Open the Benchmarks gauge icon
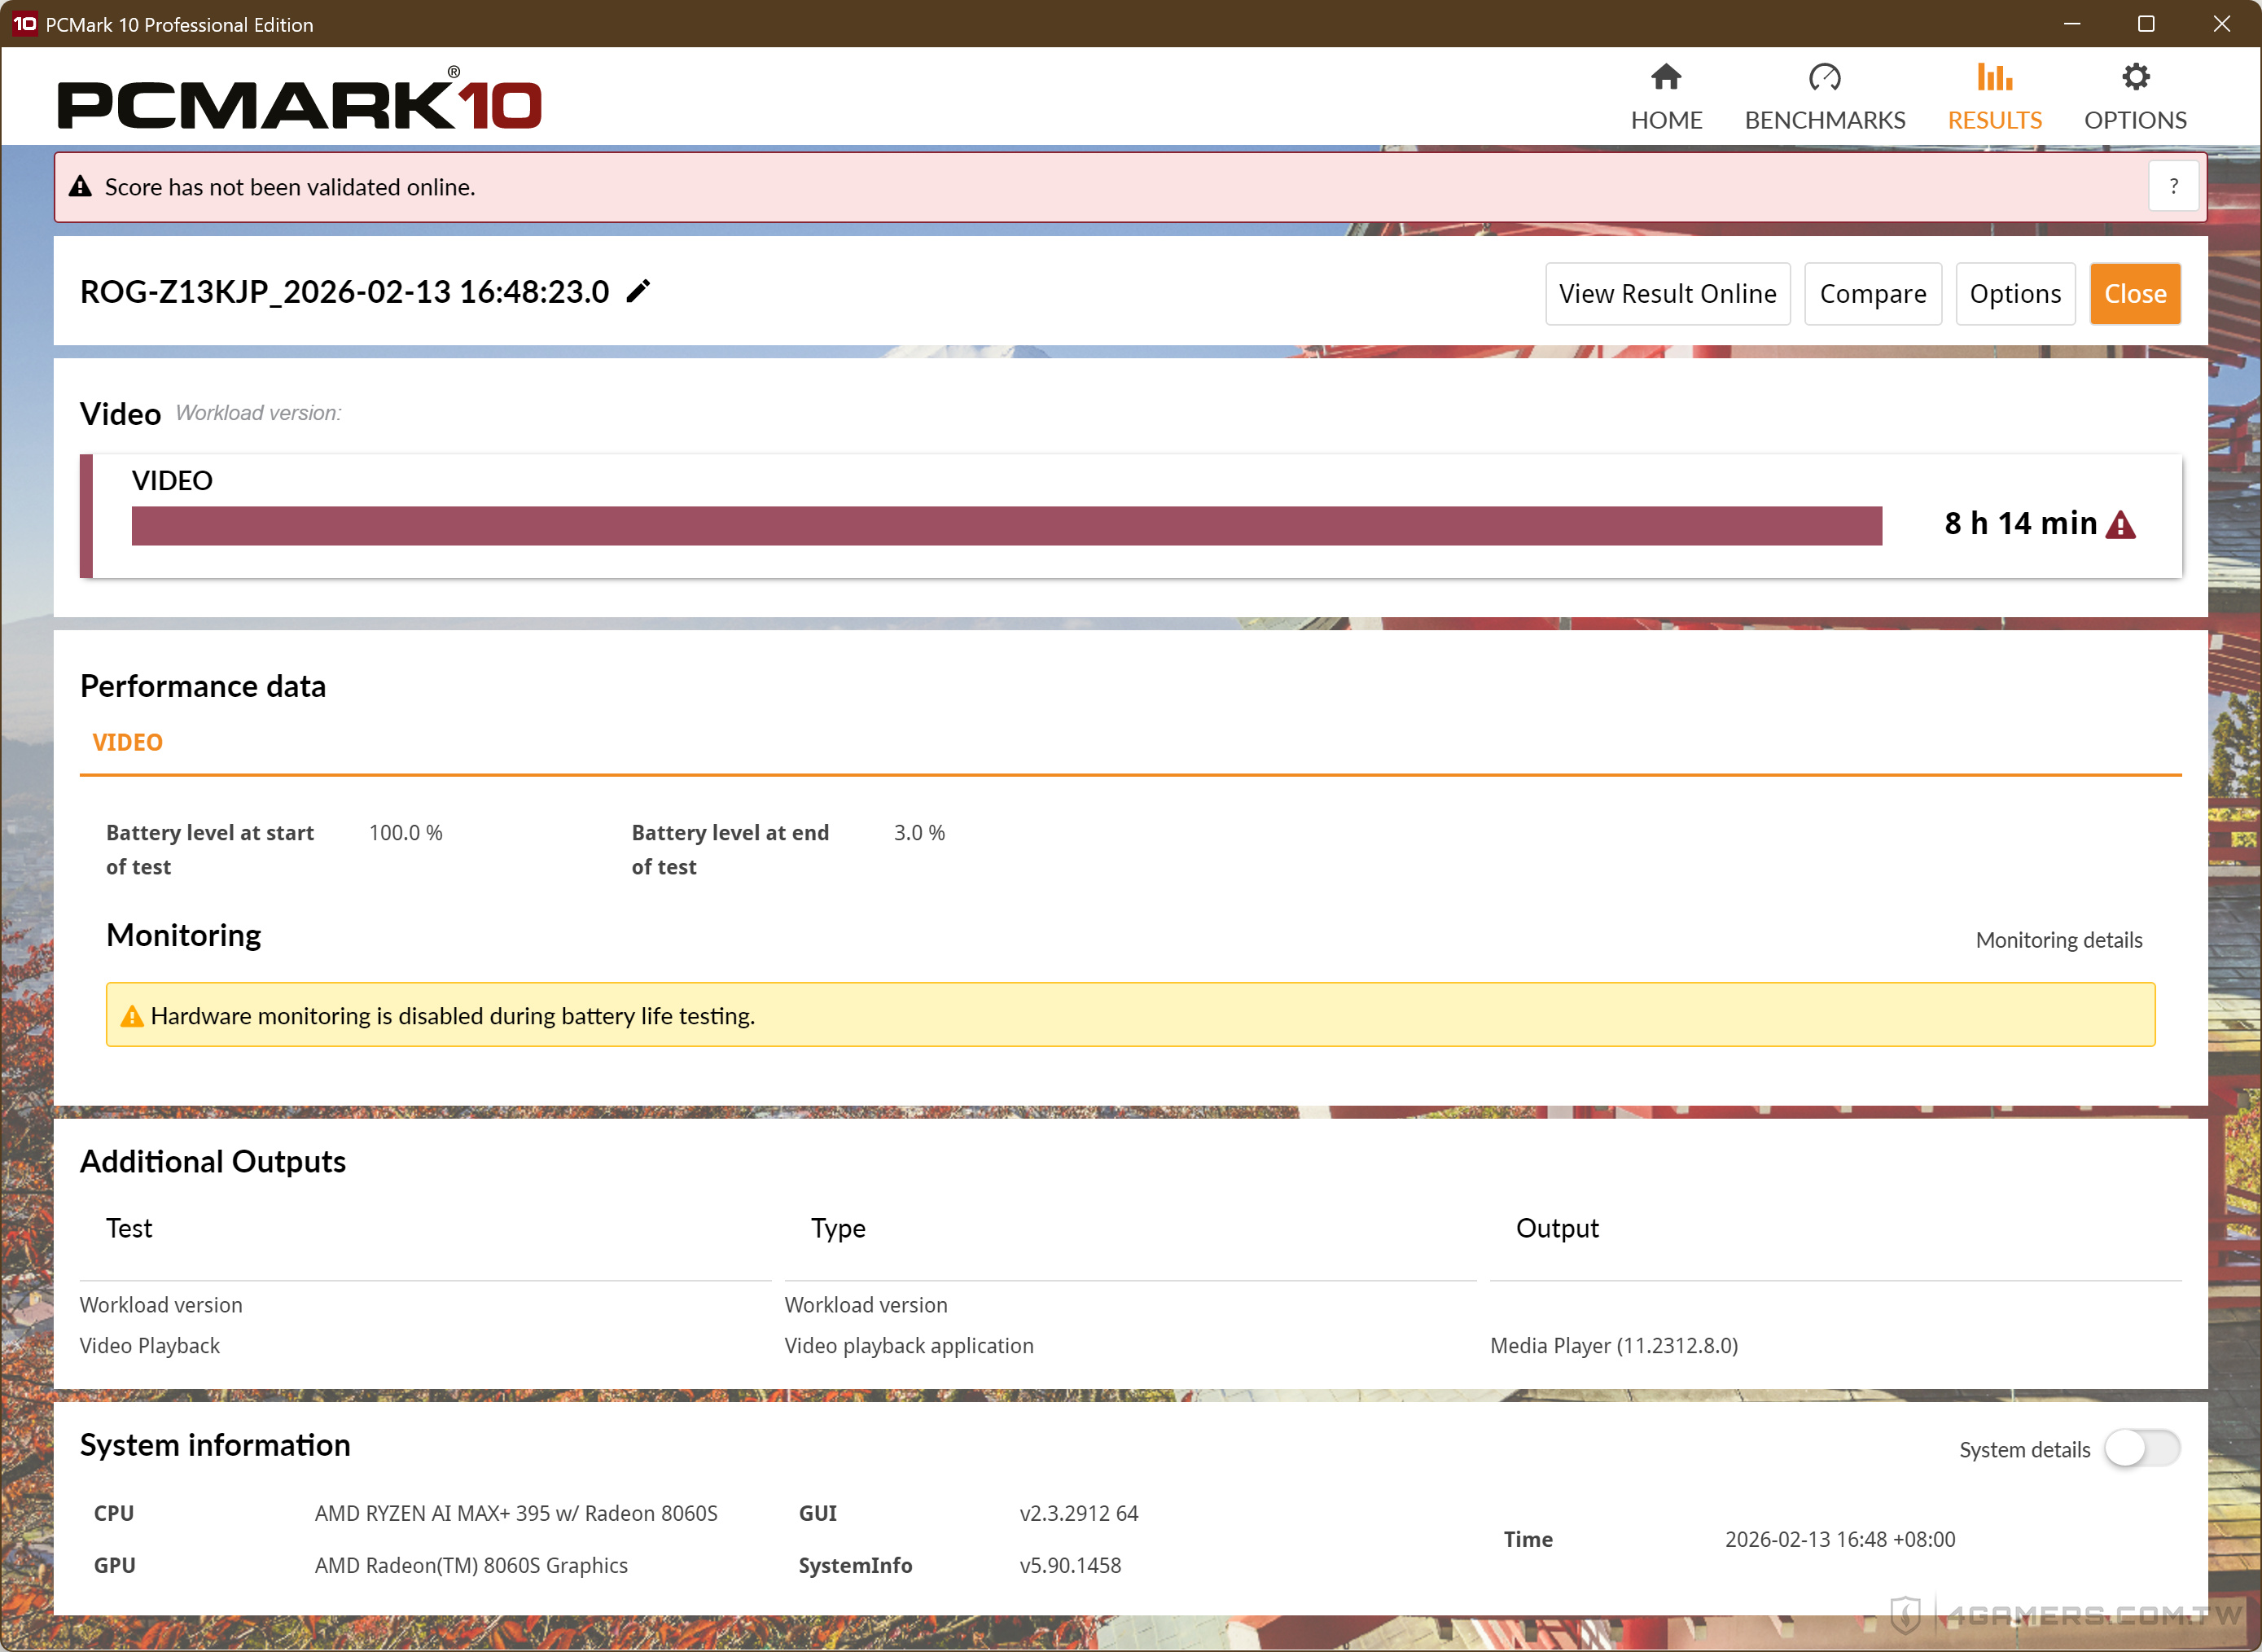This screenshot has width=2262, height=1652. pos(1824,77)
